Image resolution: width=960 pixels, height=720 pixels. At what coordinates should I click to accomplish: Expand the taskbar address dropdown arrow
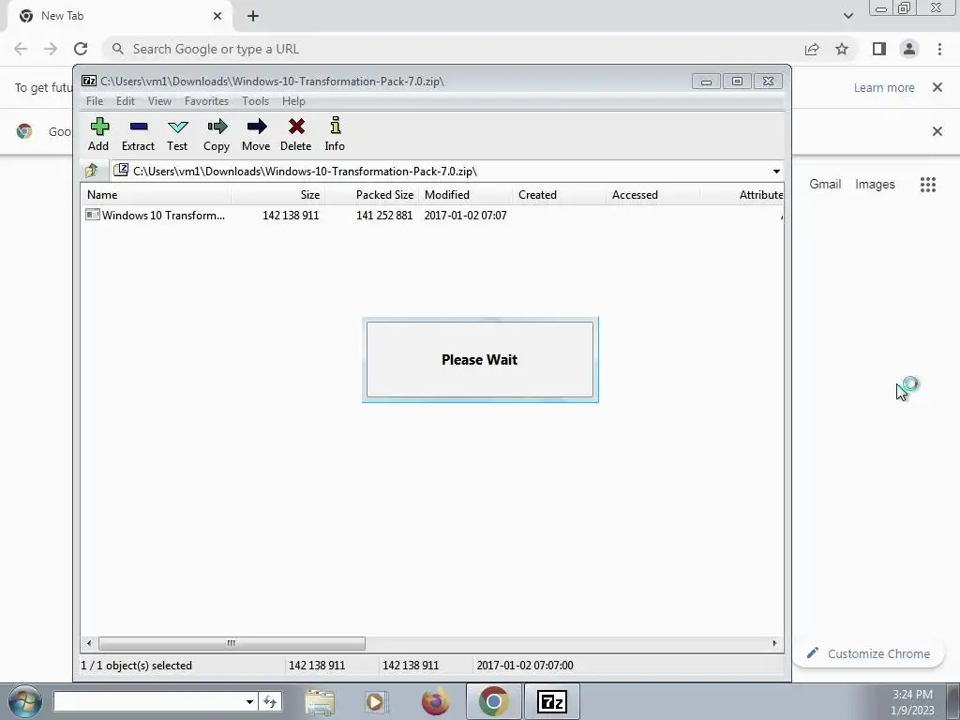click(249, 701)
